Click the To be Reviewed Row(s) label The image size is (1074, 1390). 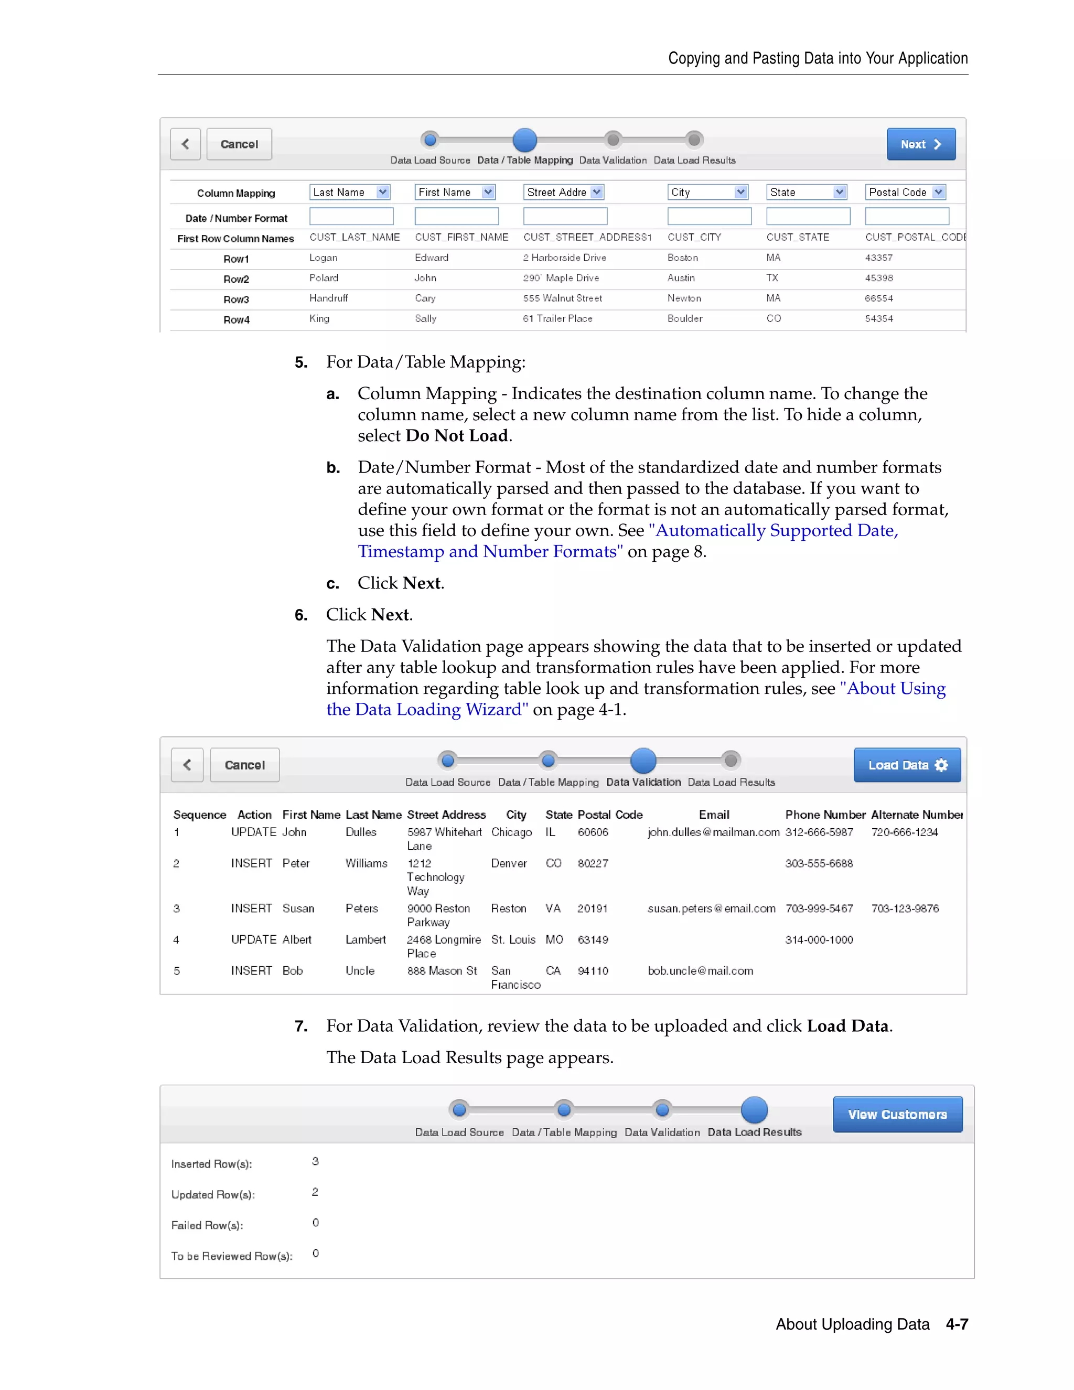(x=232, y=1256)
